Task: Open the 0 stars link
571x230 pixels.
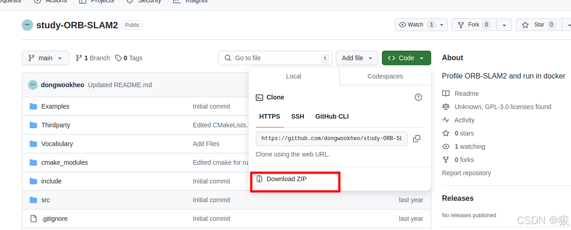Action: [x=464, y=133]
